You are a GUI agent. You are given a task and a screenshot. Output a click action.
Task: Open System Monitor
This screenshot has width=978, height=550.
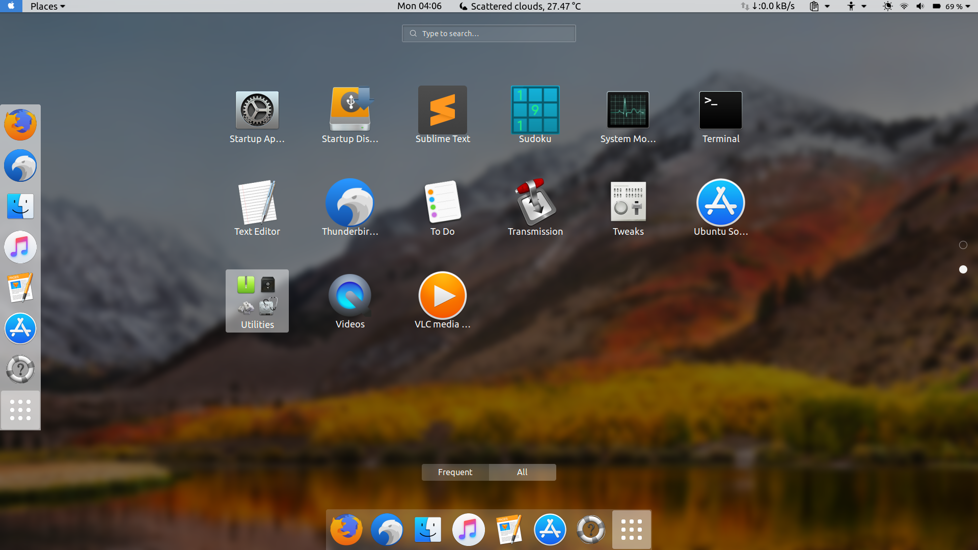pos(628,110)
